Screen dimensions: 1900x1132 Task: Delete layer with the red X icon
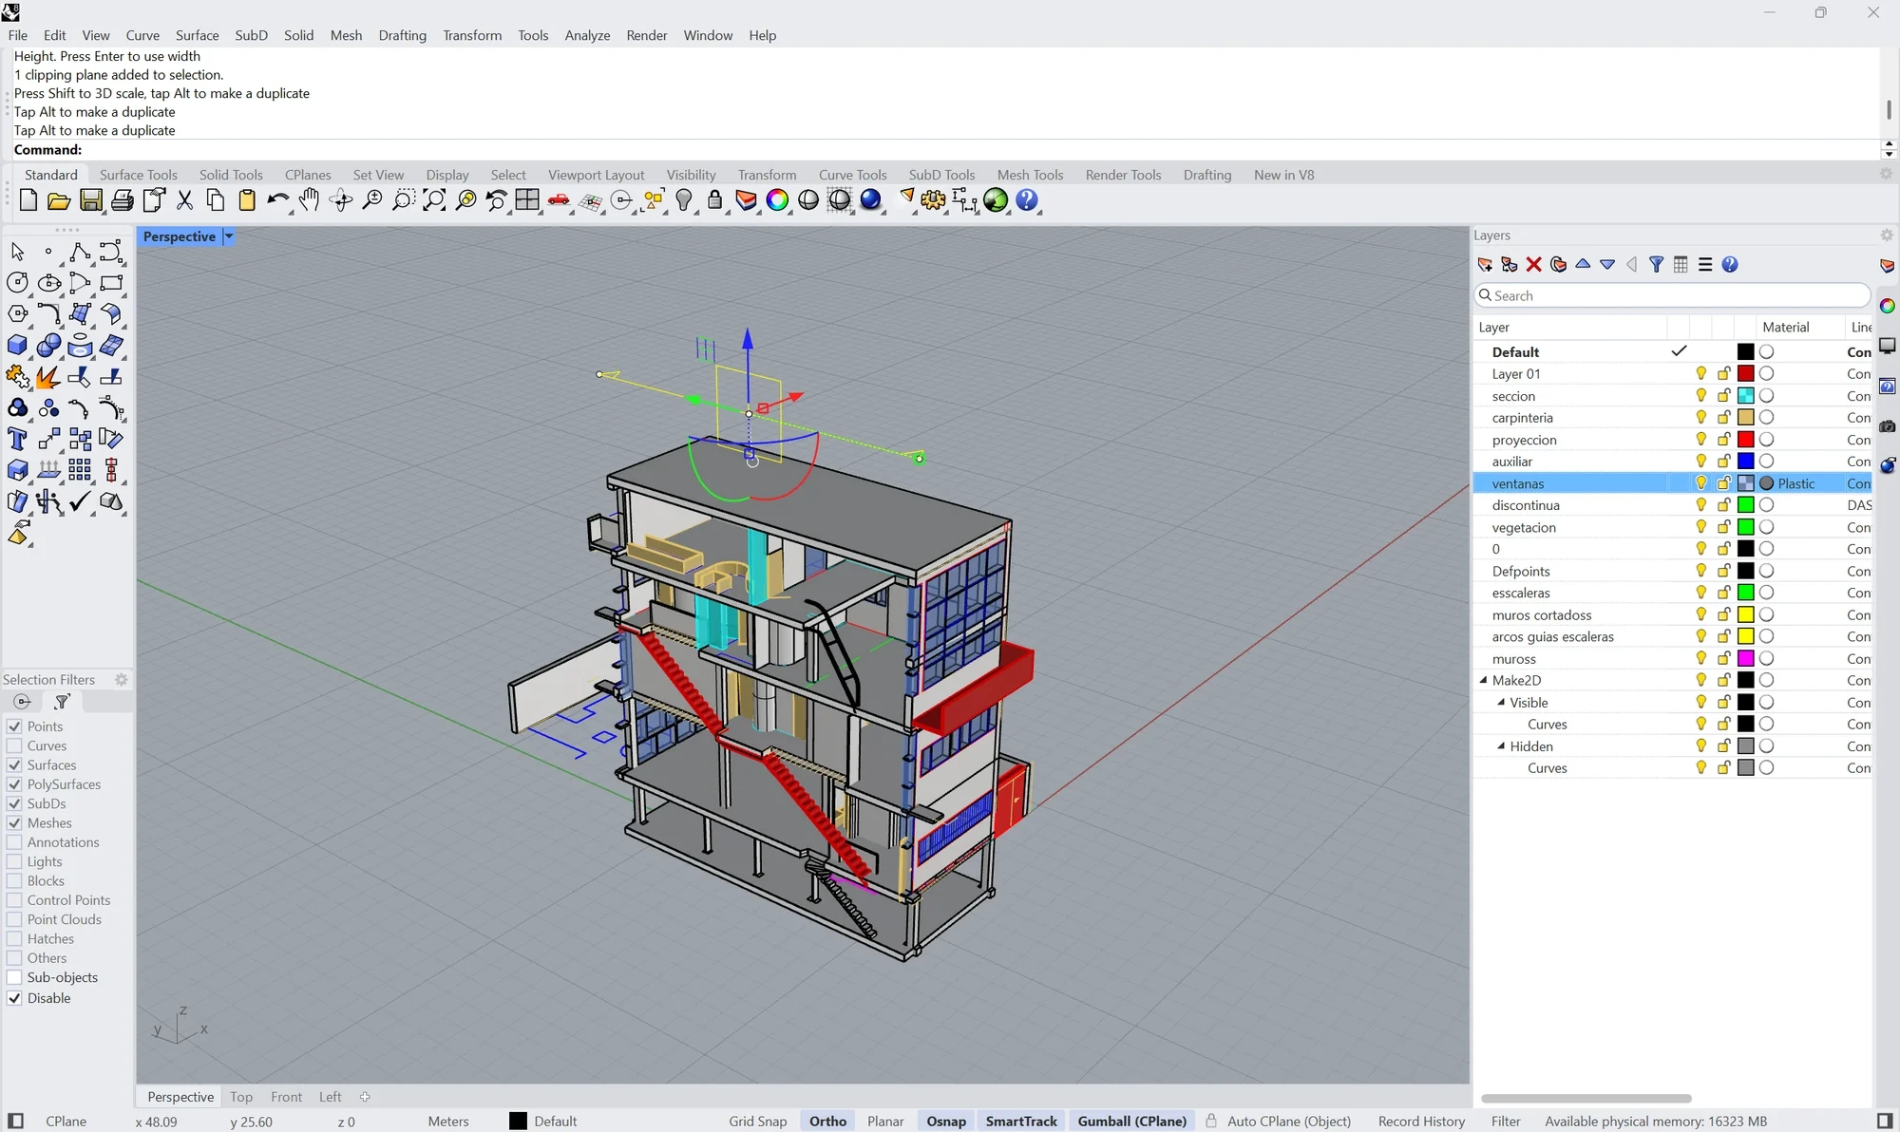coord(1533,265)
